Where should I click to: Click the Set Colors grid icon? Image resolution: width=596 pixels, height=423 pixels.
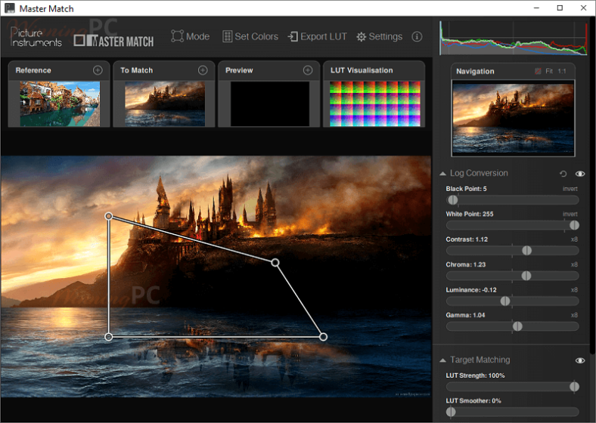coord(228,36)
